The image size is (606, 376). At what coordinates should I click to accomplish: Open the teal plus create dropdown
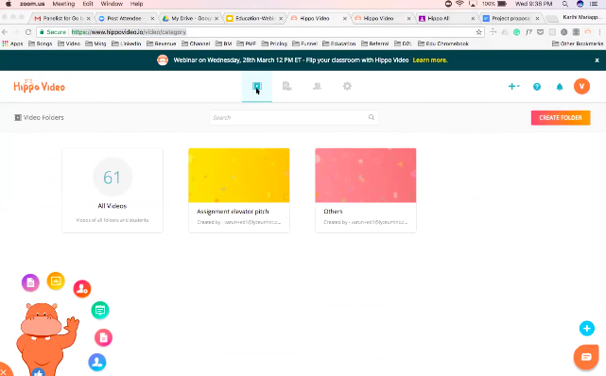(513, 87)
